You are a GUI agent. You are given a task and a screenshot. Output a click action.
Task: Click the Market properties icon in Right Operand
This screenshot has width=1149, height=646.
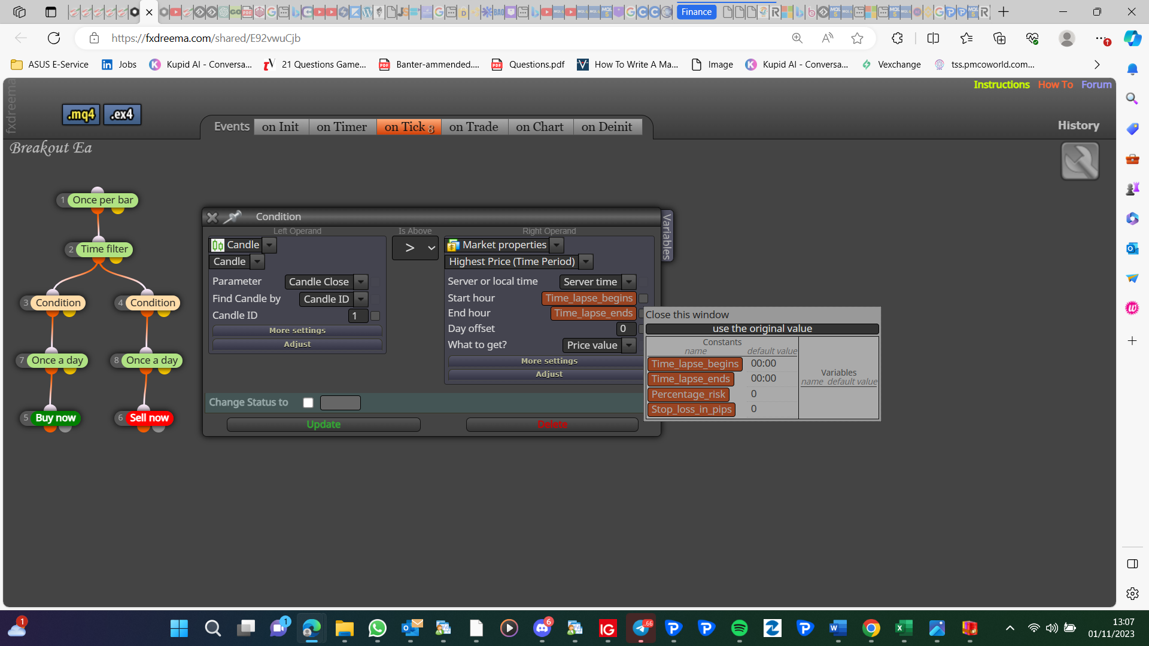click(x=454, y=245)
